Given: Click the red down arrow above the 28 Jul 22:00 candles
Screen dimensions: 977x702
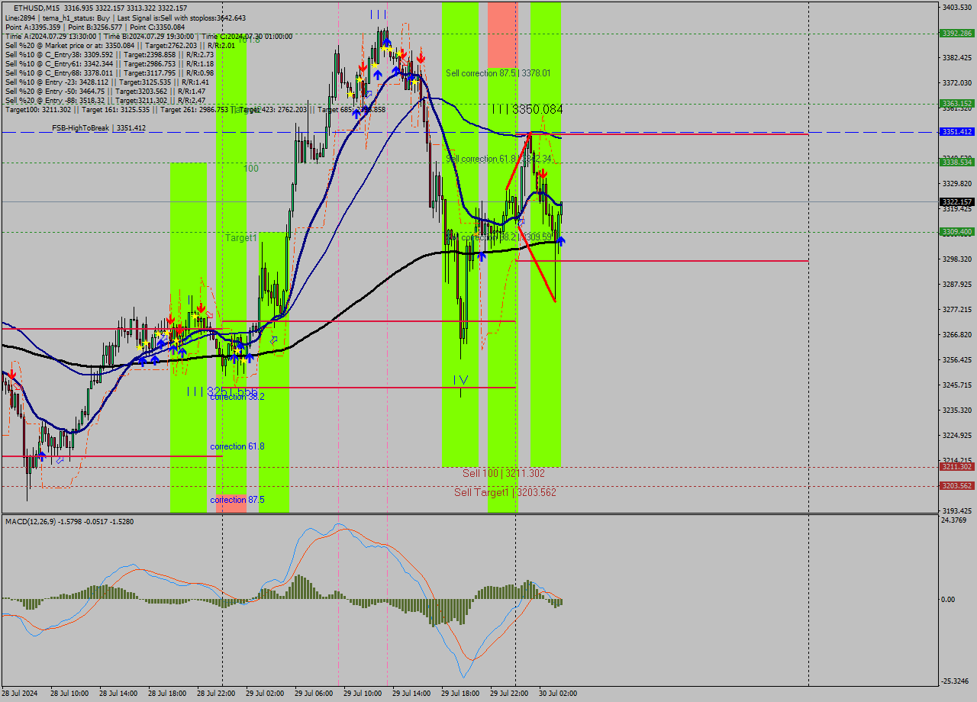Looking at the screenshot, I should 200,308.
